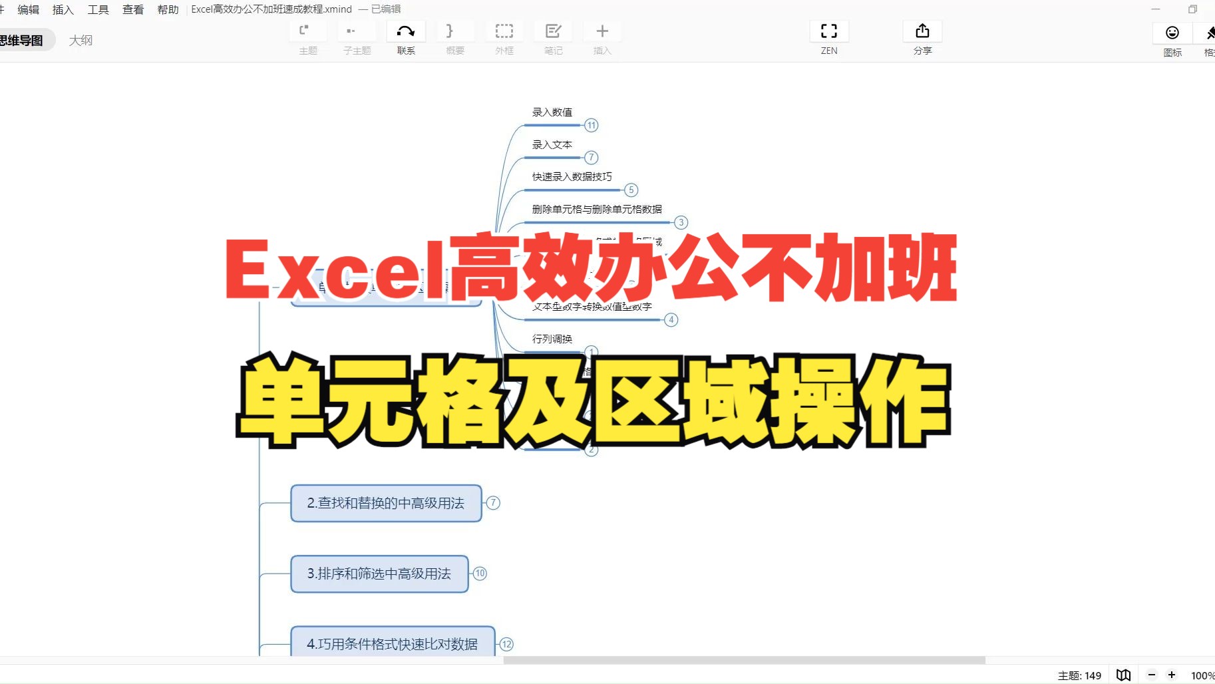The width and height of the screenshot is (1215, 684).
Task: Zoom in with the plus button
Action: 1172,675
